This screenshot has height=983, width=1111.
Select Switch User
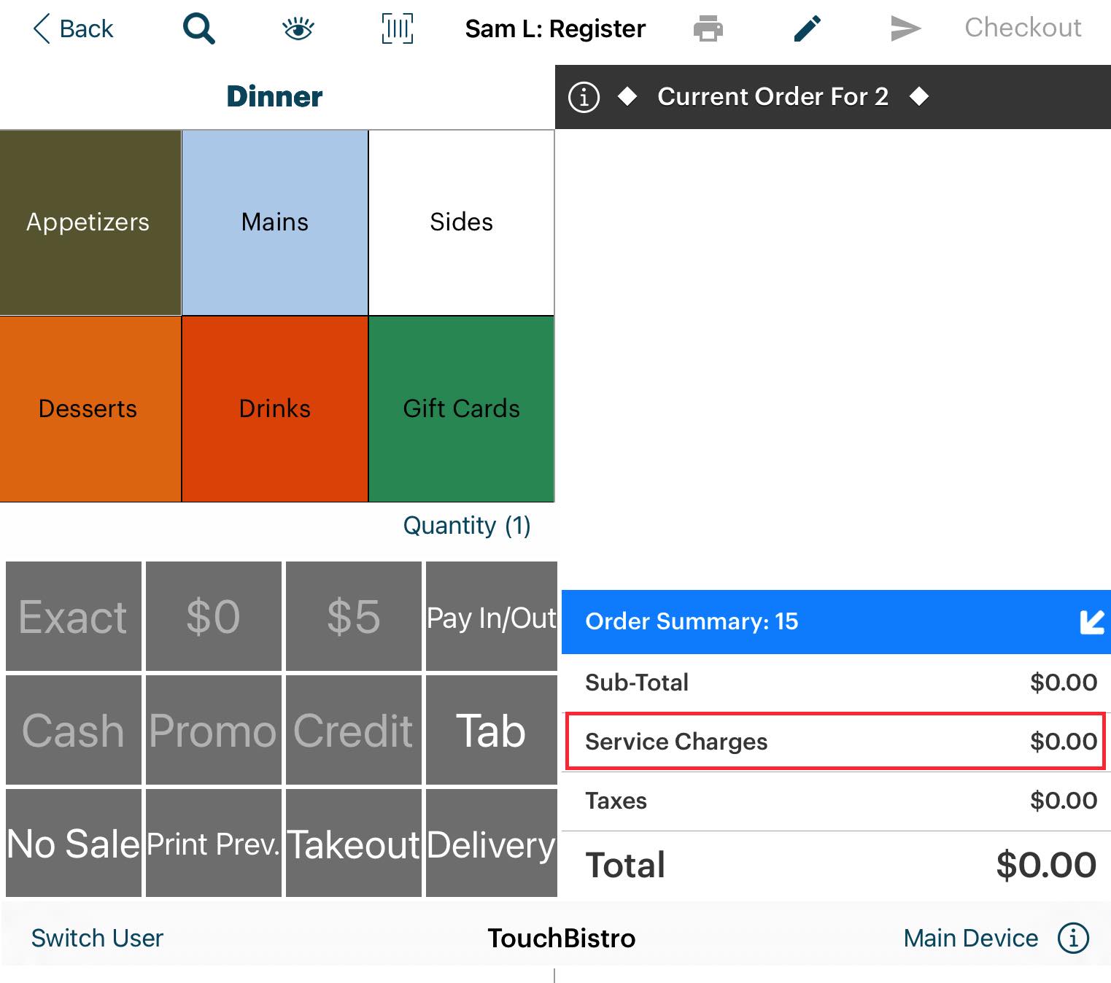(x=97, y=939)
